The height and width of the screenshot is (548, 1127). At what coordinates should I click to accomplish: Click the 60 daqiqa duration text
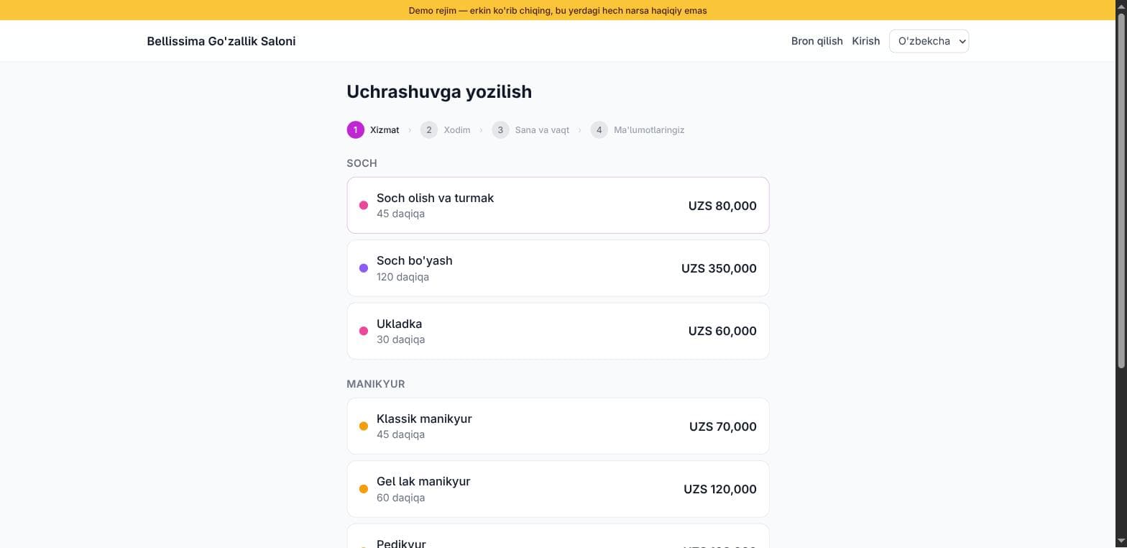400,498
